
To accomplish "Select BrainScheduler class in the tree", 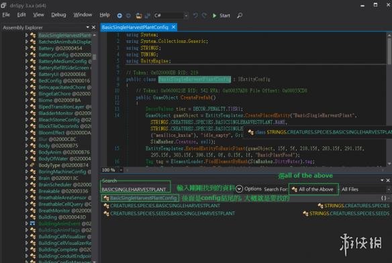I will (64, 185).
